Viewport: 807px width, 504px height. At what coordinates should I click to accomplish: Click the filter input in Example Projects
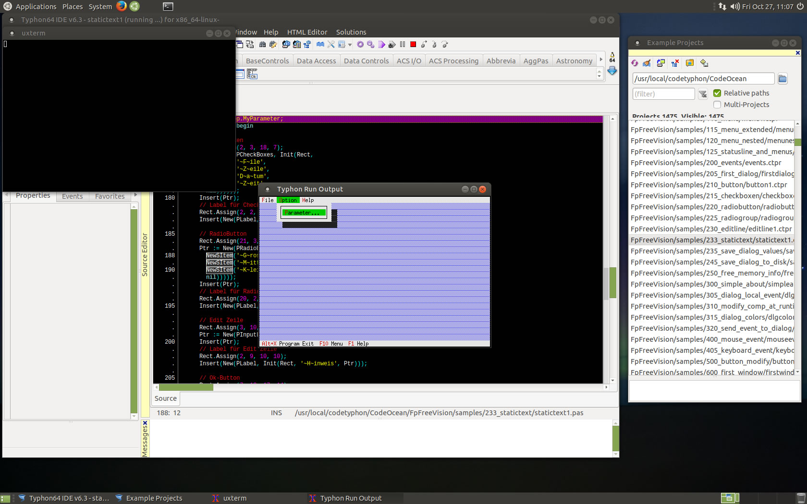click(x=663, y=94)
